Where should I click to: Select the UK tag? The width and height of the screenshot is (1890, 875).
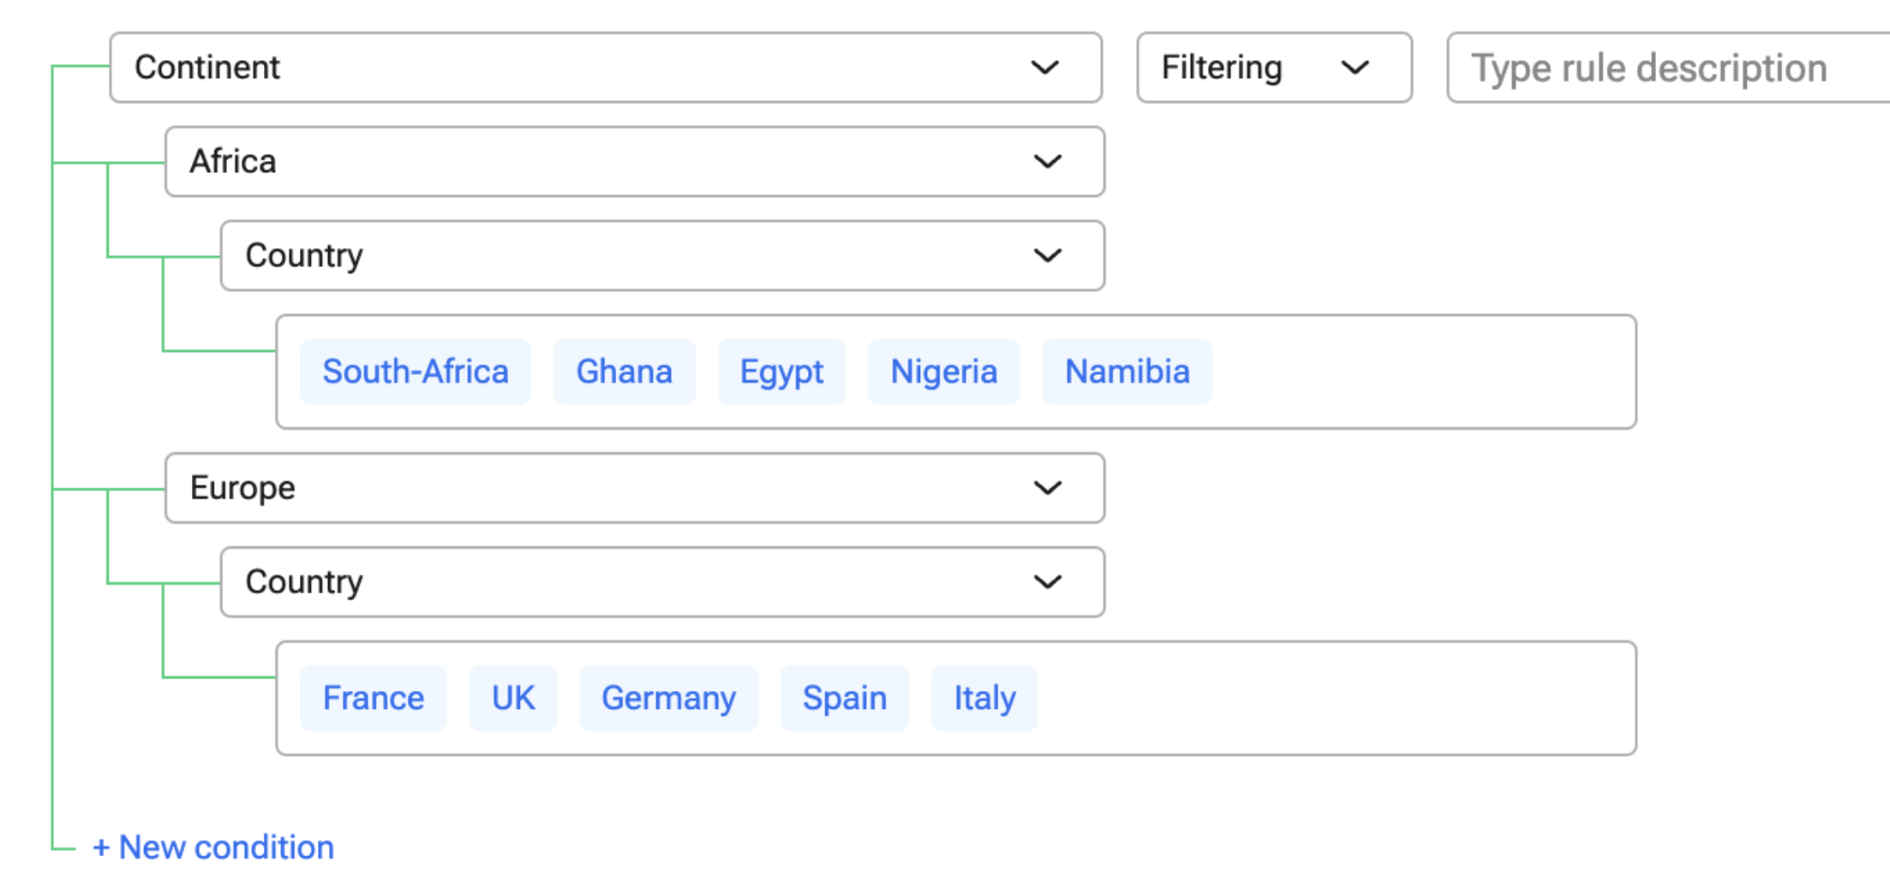(512, 698)
